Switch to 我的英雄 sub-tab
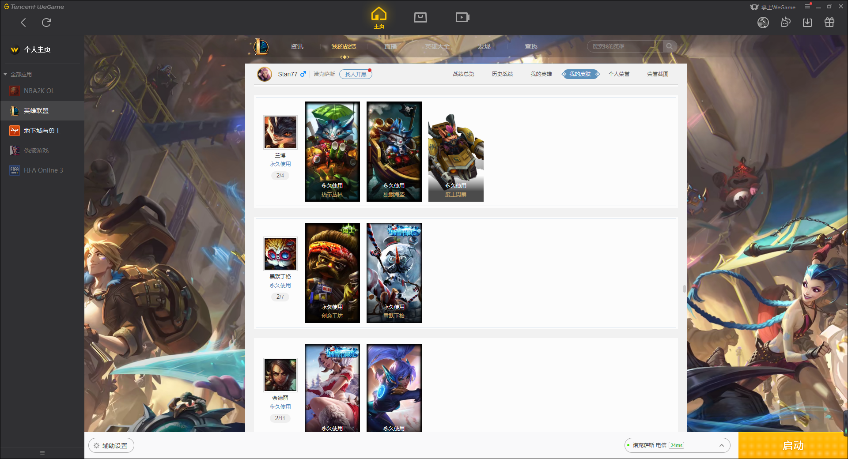 [x=541, y=74]
